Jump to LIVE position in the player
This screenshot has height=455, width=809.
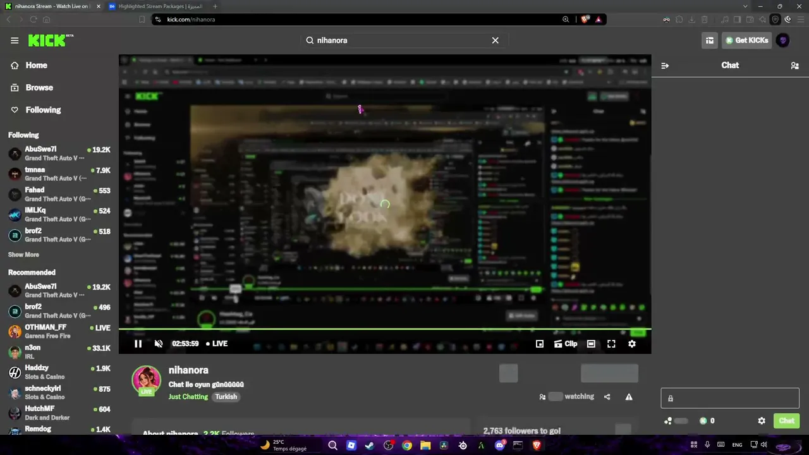(x=217, y=344)
